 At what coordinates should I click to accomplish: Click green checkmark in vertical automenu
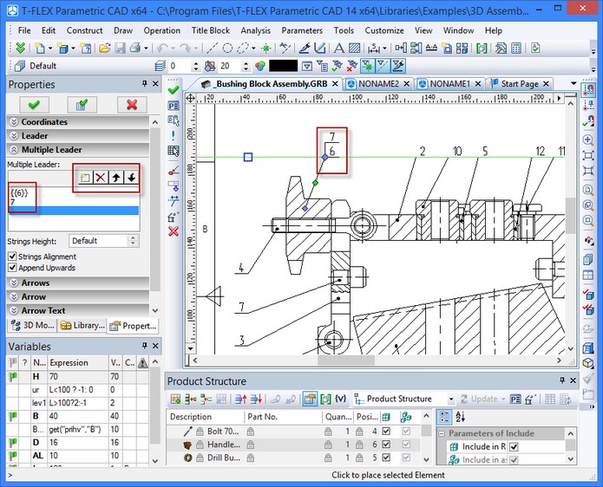(174, 90)
